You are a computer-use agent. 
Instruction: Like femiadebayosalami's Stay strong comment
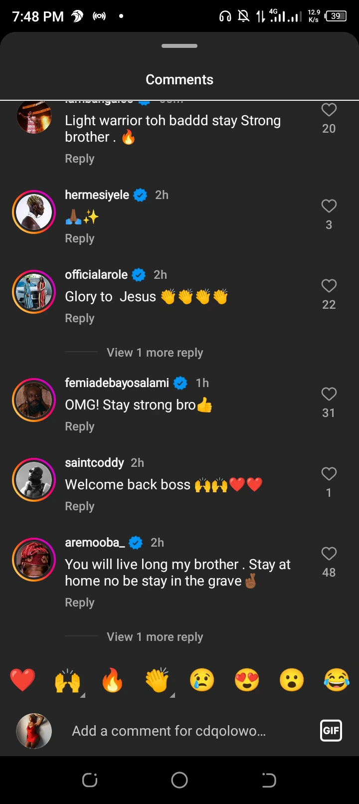[x=329, y=394]
